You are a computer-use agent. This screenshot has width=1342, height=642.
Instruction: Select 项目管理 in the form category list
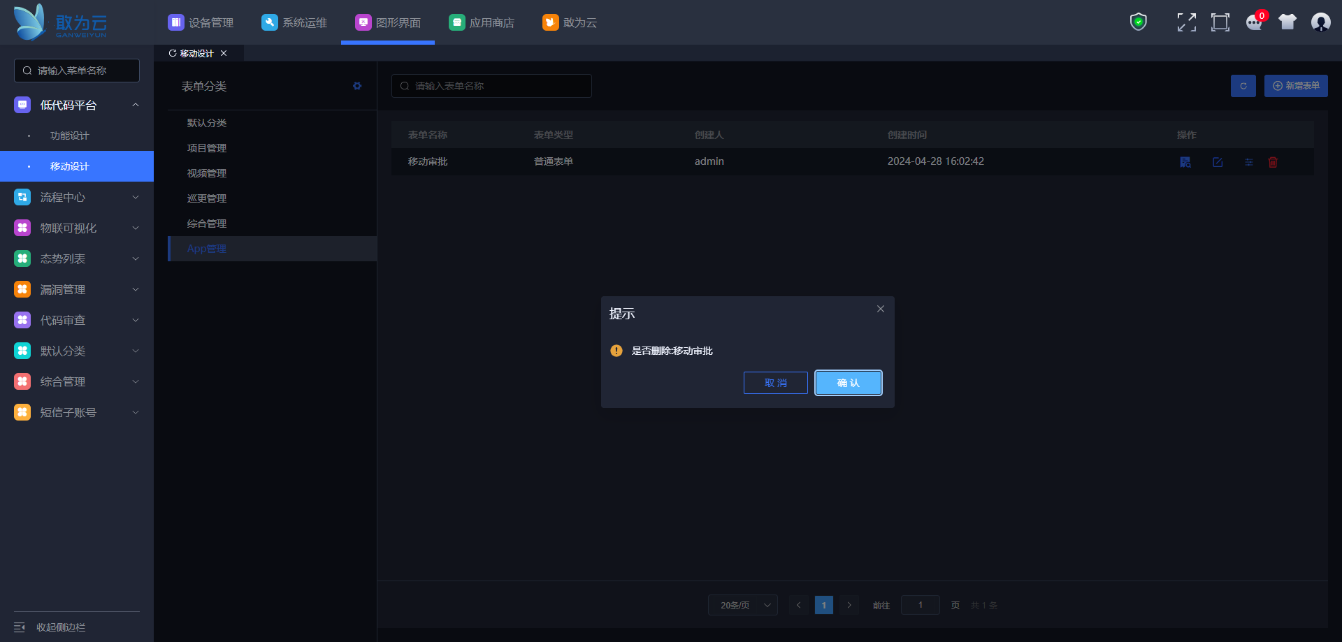207,148
